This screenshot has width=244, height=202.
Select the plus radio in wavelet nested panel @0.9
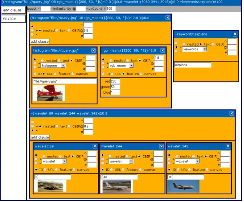(x=33, y=126)
